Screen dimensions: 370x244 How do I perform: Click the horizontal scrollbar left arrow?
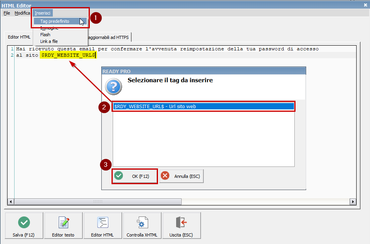click(x=11, y=201)
